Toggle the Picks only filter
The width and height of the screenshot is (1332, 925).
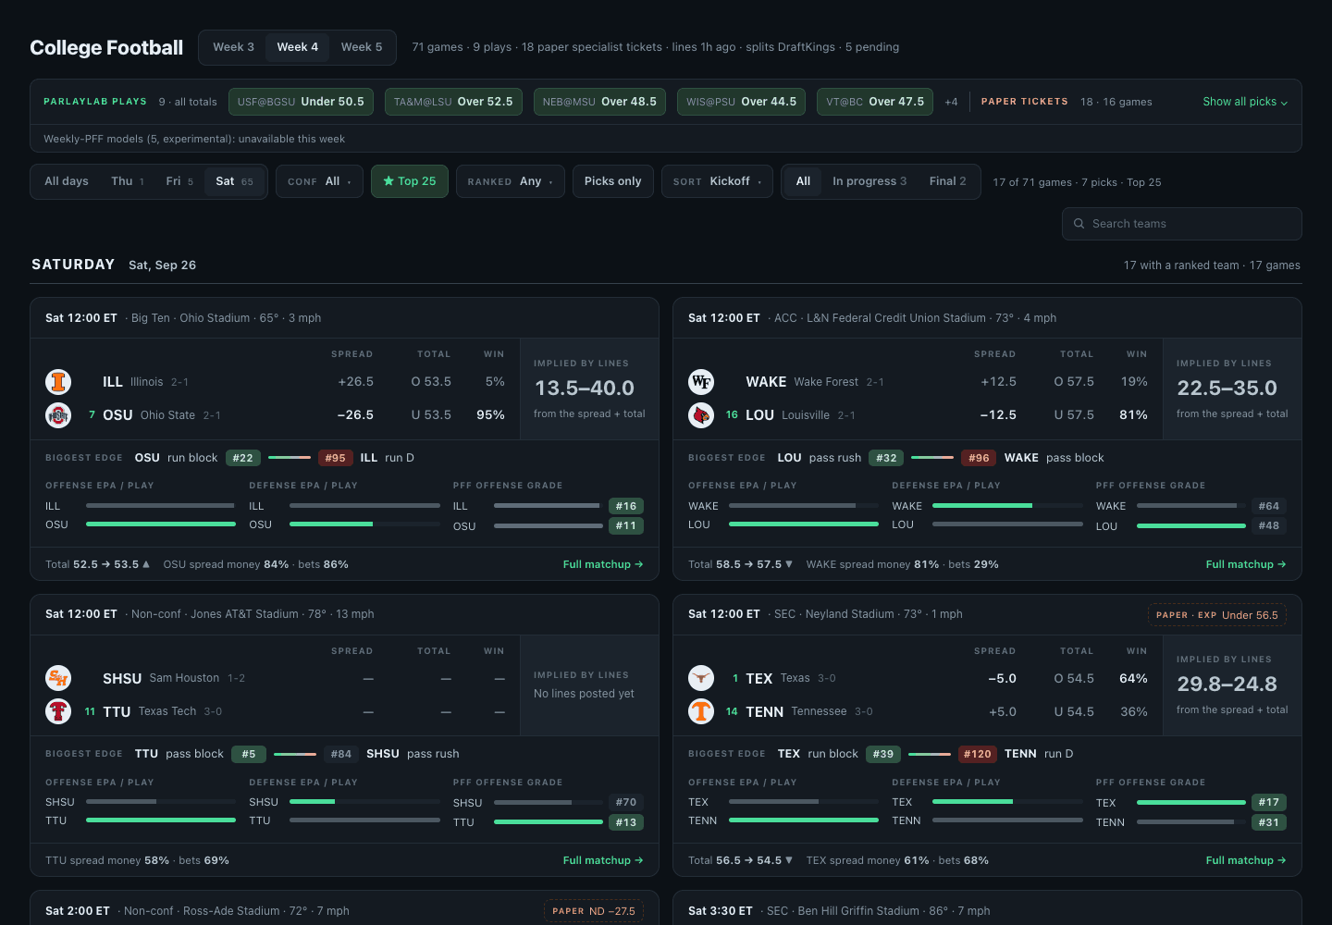(x=613, y=181)
